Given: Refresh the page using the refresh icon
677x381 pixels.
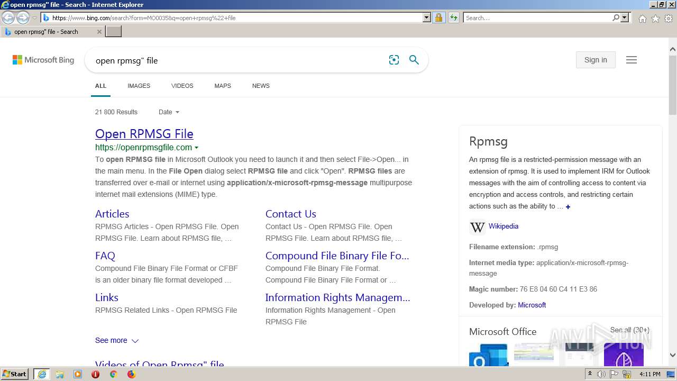Looking at the screenshot, I should (453, 17).
